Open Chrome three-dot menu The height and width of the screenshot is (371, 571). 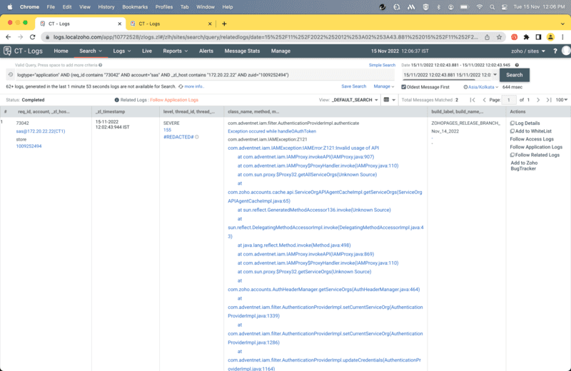point(562,37)
